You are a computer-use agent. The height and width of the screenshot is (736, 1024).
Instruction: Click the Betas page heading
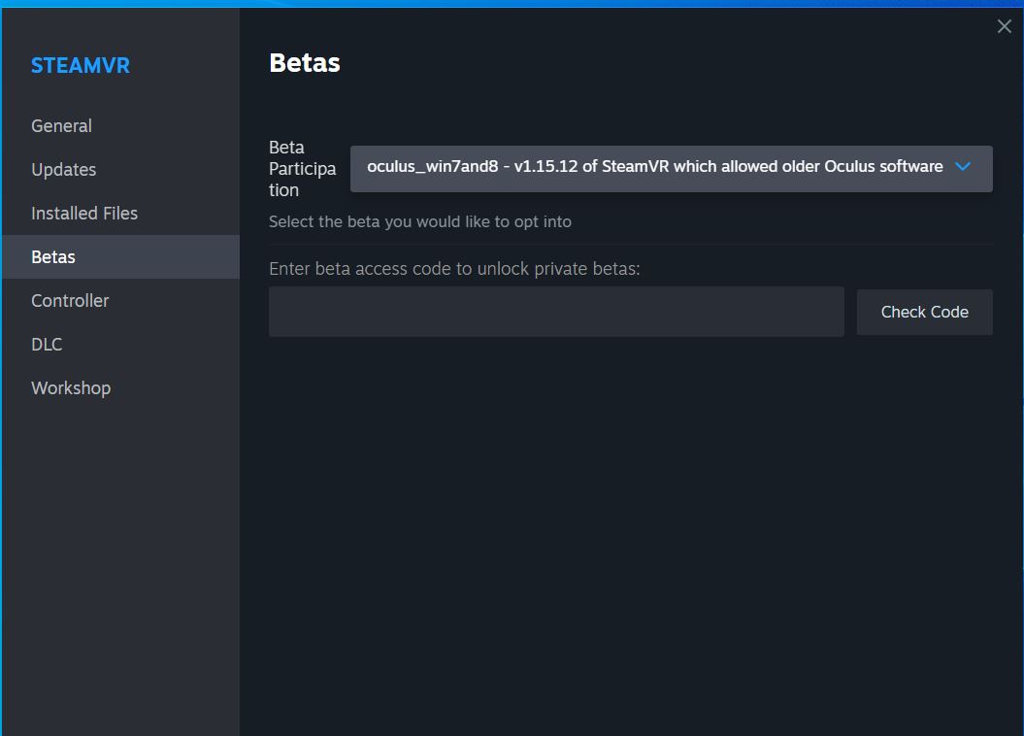click(305, 63)
